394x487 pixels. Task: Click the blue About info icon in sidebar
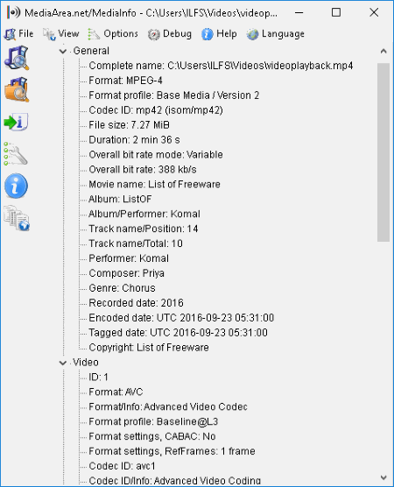click(x=16, y=186)
